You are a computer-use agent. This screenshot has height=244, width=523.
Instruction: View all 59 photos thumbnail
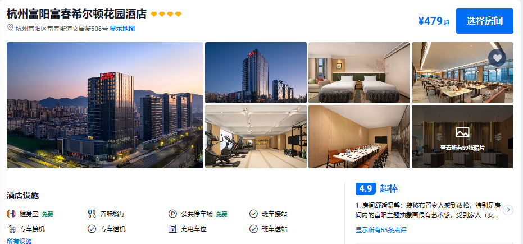(x=463, y=136)
